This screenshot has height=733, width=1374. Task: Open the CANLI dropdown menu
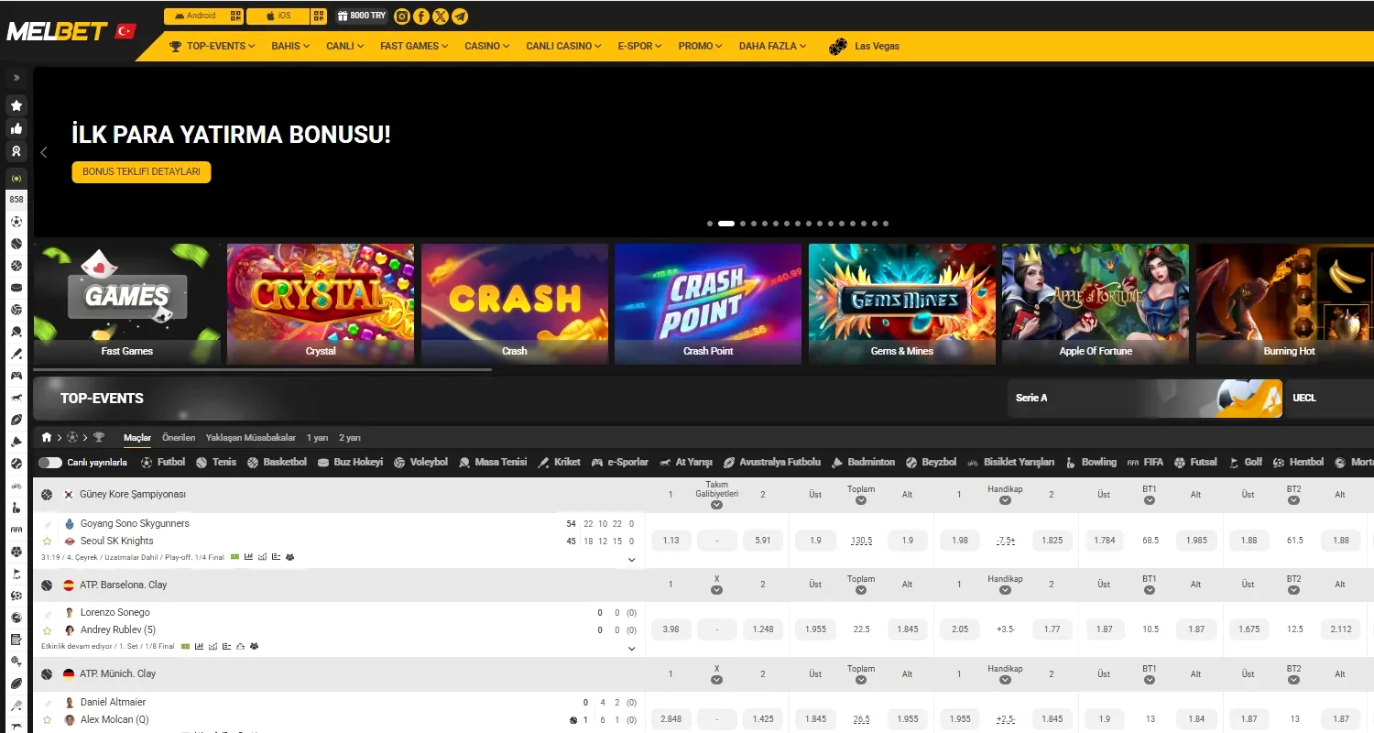point(345,46)
